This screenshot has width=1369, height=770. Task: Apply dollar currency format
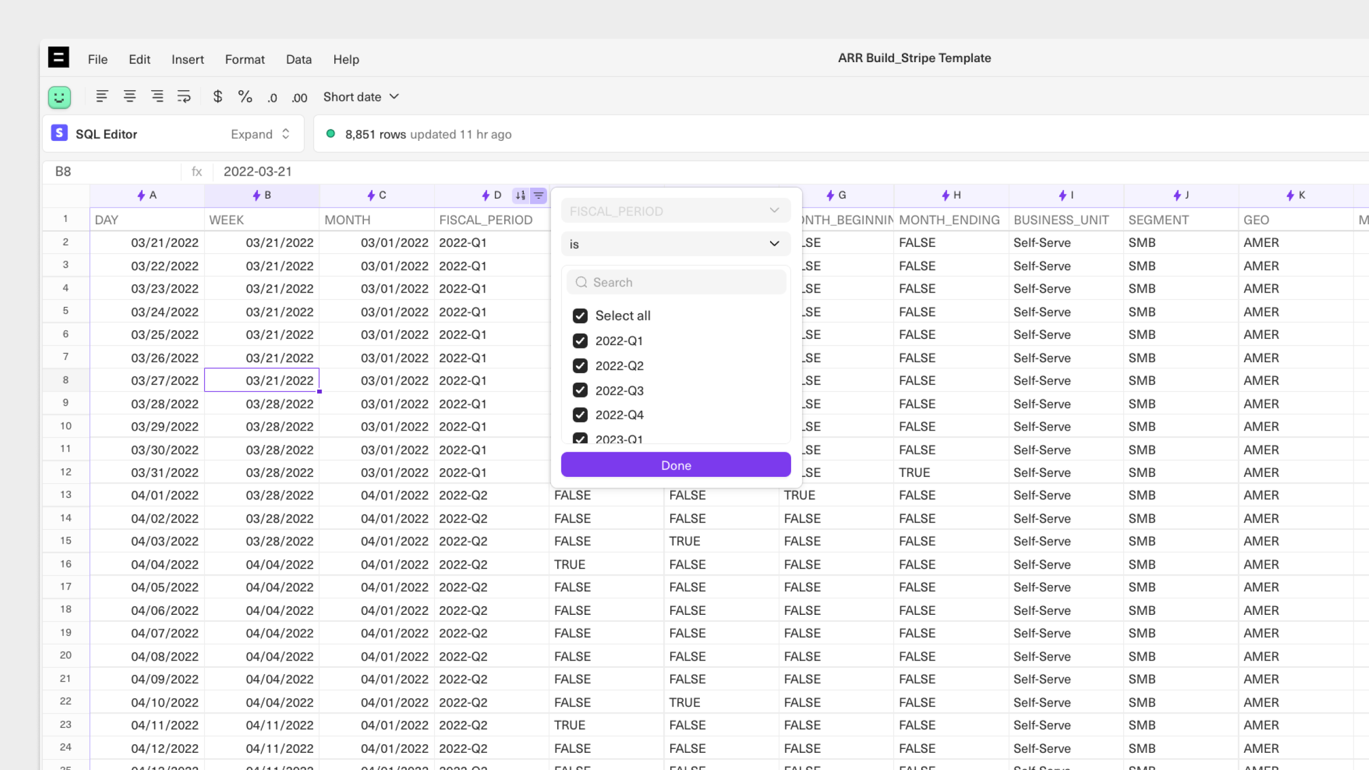pyautogui.click(x=217, y=97)
